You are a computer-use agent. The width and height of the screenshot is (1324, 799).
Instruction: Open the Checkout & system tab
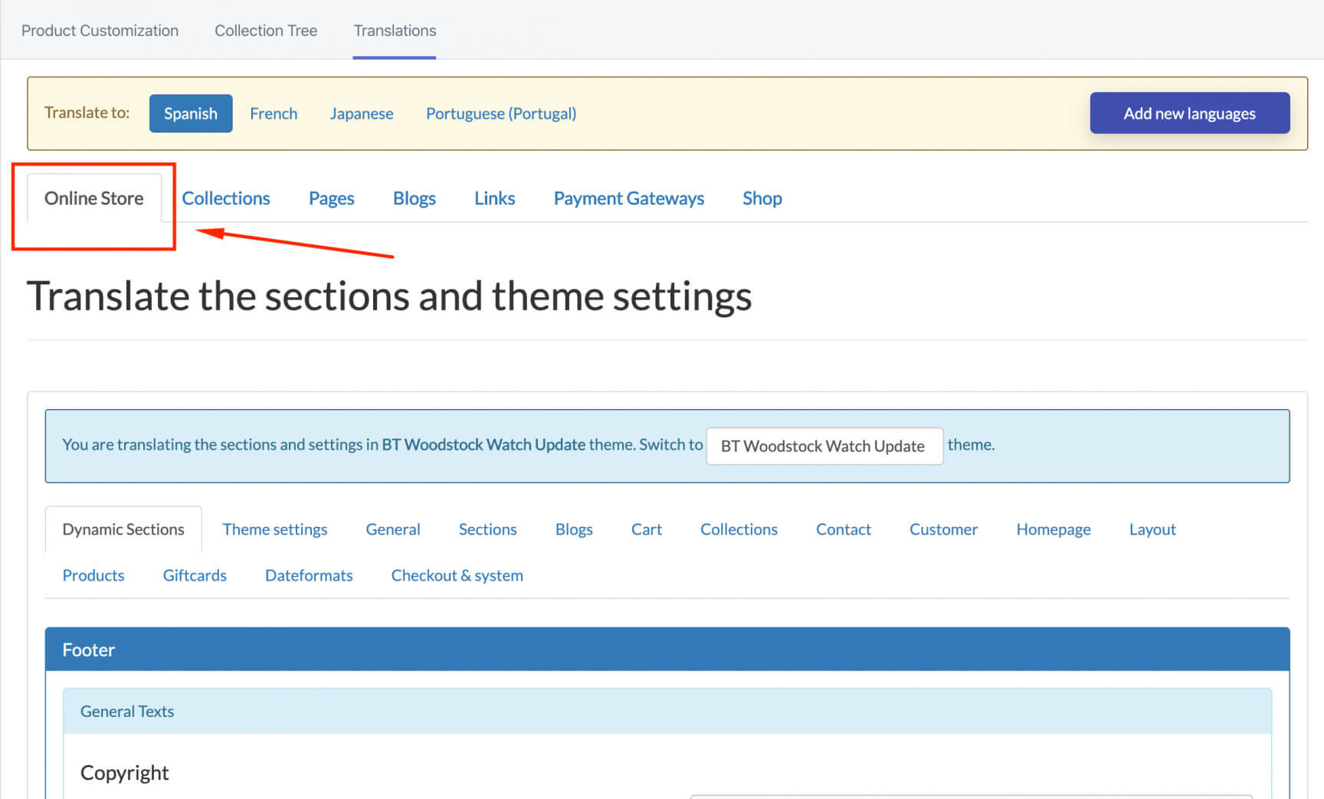(457, 575)
